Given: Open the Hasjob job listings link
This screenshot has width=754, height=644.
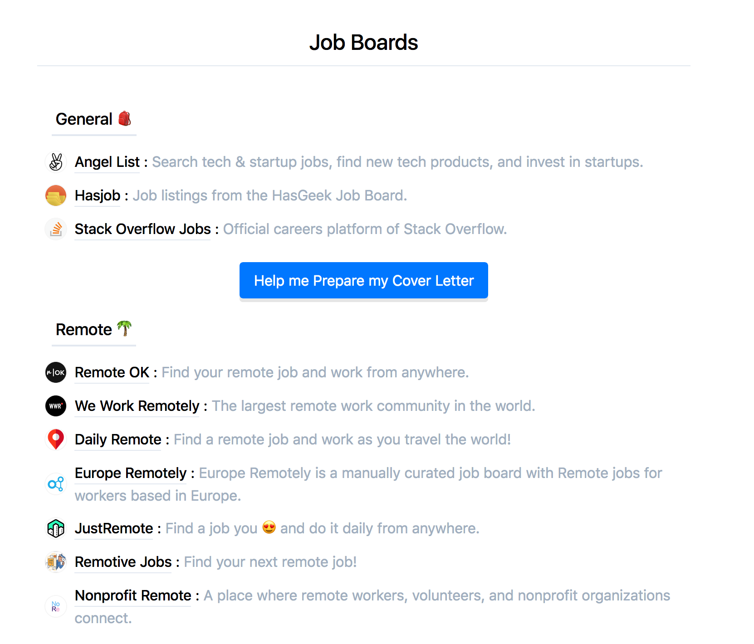Looking at the screenshot, I should pos(97,195).
